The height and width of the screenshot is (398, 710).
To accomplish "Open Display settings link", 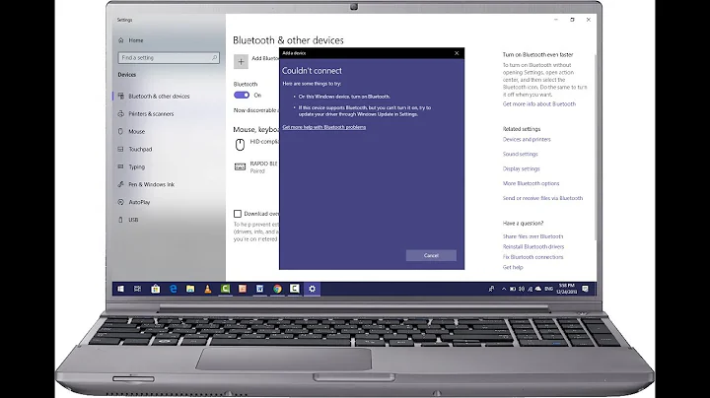I will point(522,168).
